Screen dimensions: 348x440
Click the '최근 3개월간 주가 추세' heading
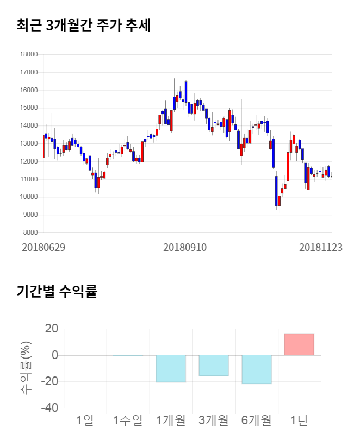(83, 26)
